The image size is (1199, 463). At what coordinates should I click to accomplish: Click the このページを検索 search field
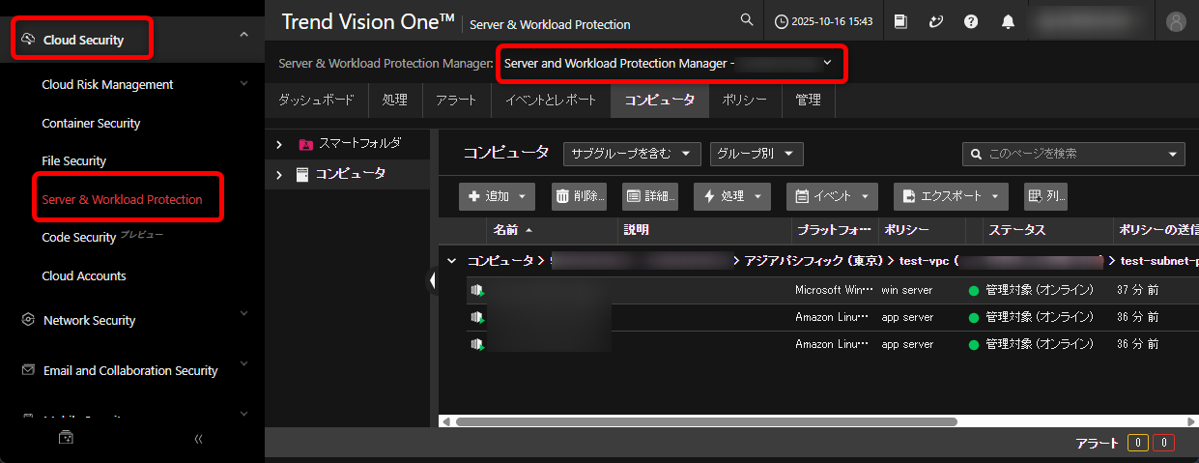[1072, 154]
